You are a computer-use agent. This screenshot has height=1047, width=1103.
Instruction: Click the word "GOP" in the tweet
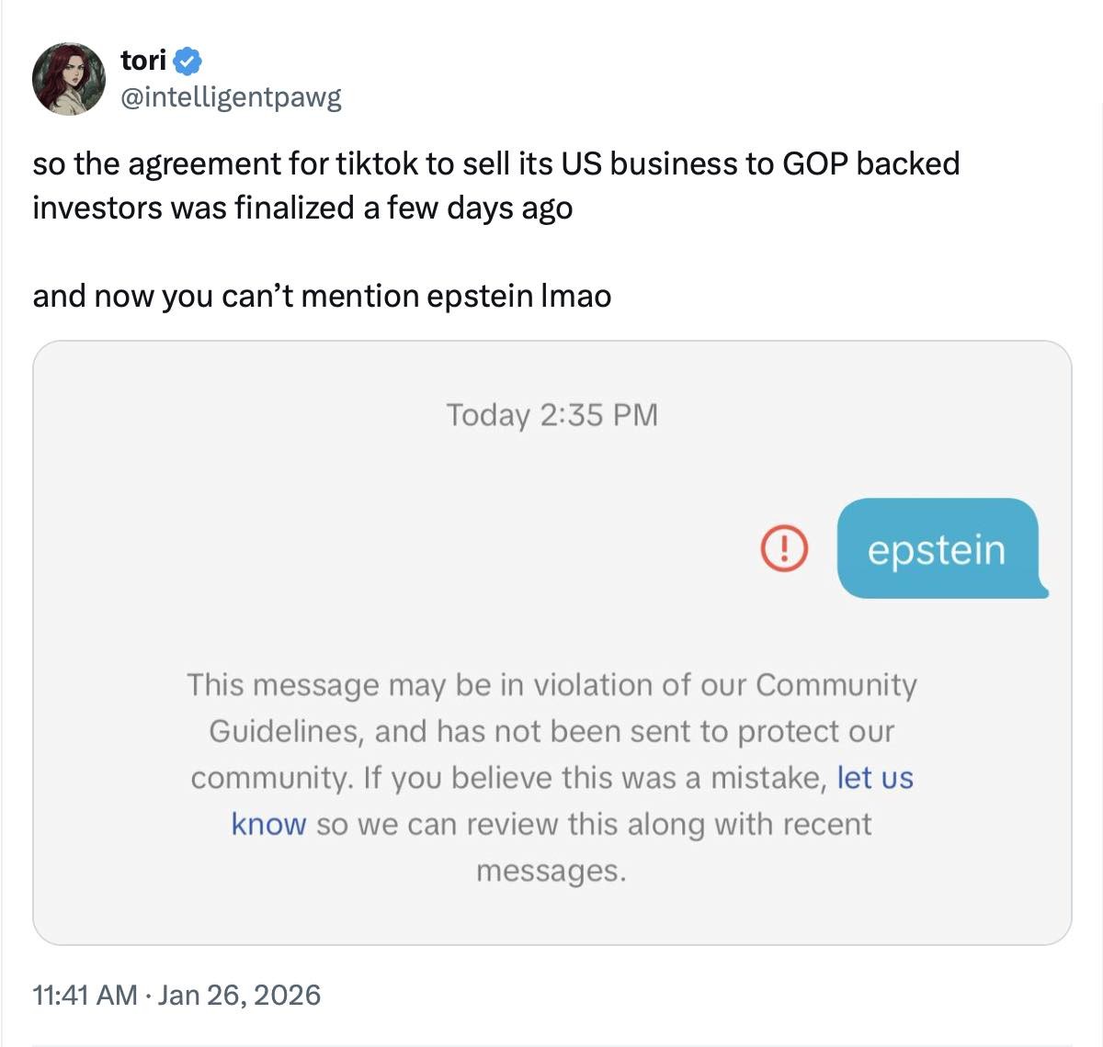(814, 163)
